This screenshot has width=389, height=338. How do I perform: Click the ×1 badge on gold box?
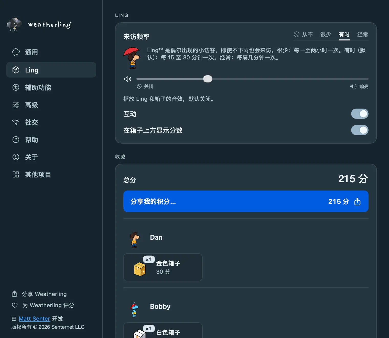click(x=149, y=259)
